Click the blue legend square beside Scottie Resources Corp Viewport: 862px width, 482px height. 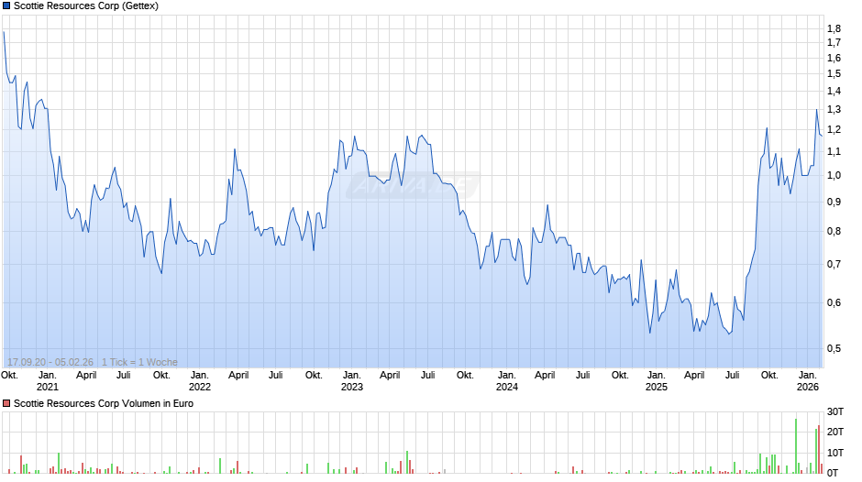(x=6, y=6)
